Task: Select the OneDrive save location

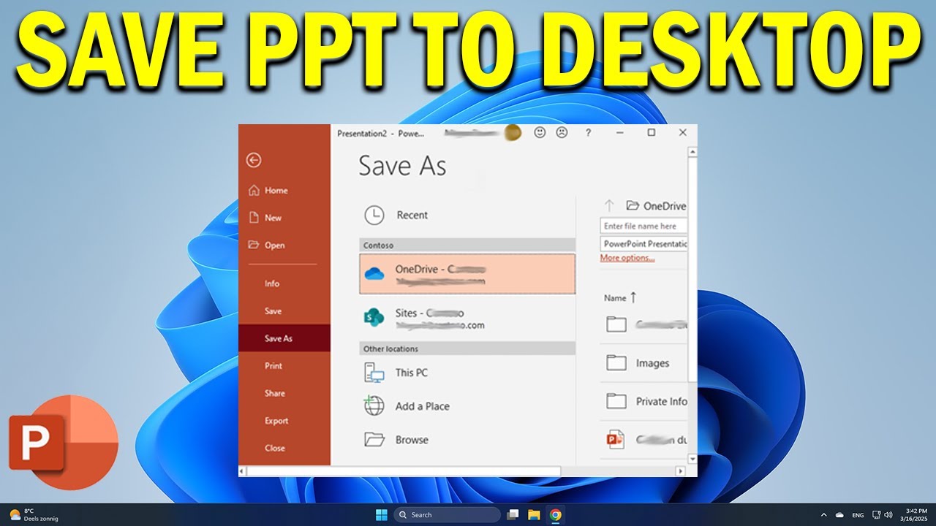Action: 467,274
